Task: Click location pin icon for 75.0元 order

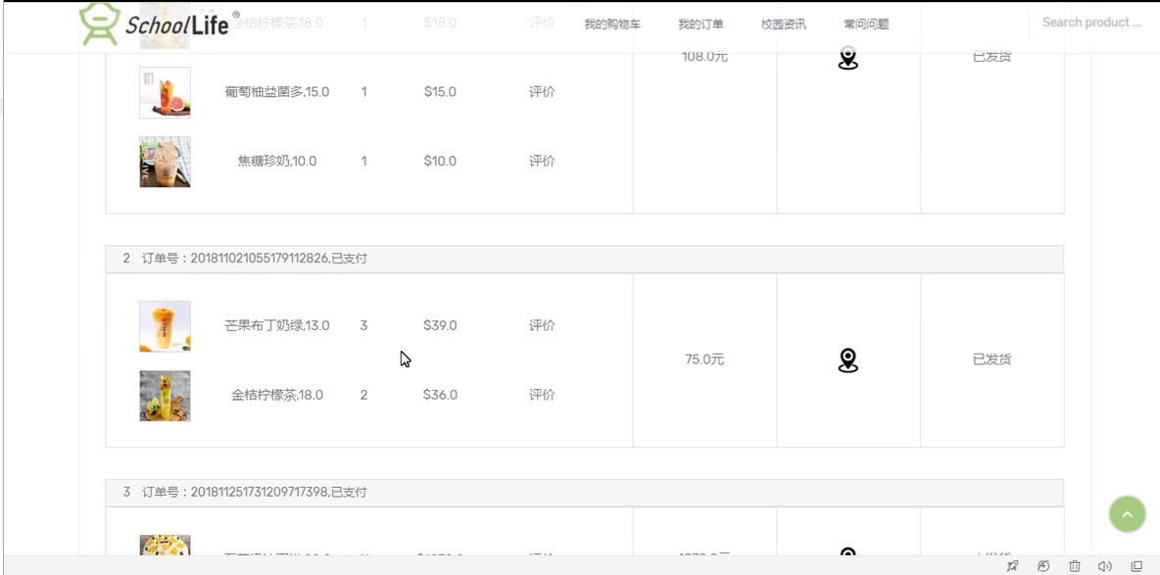Action: 848,360
